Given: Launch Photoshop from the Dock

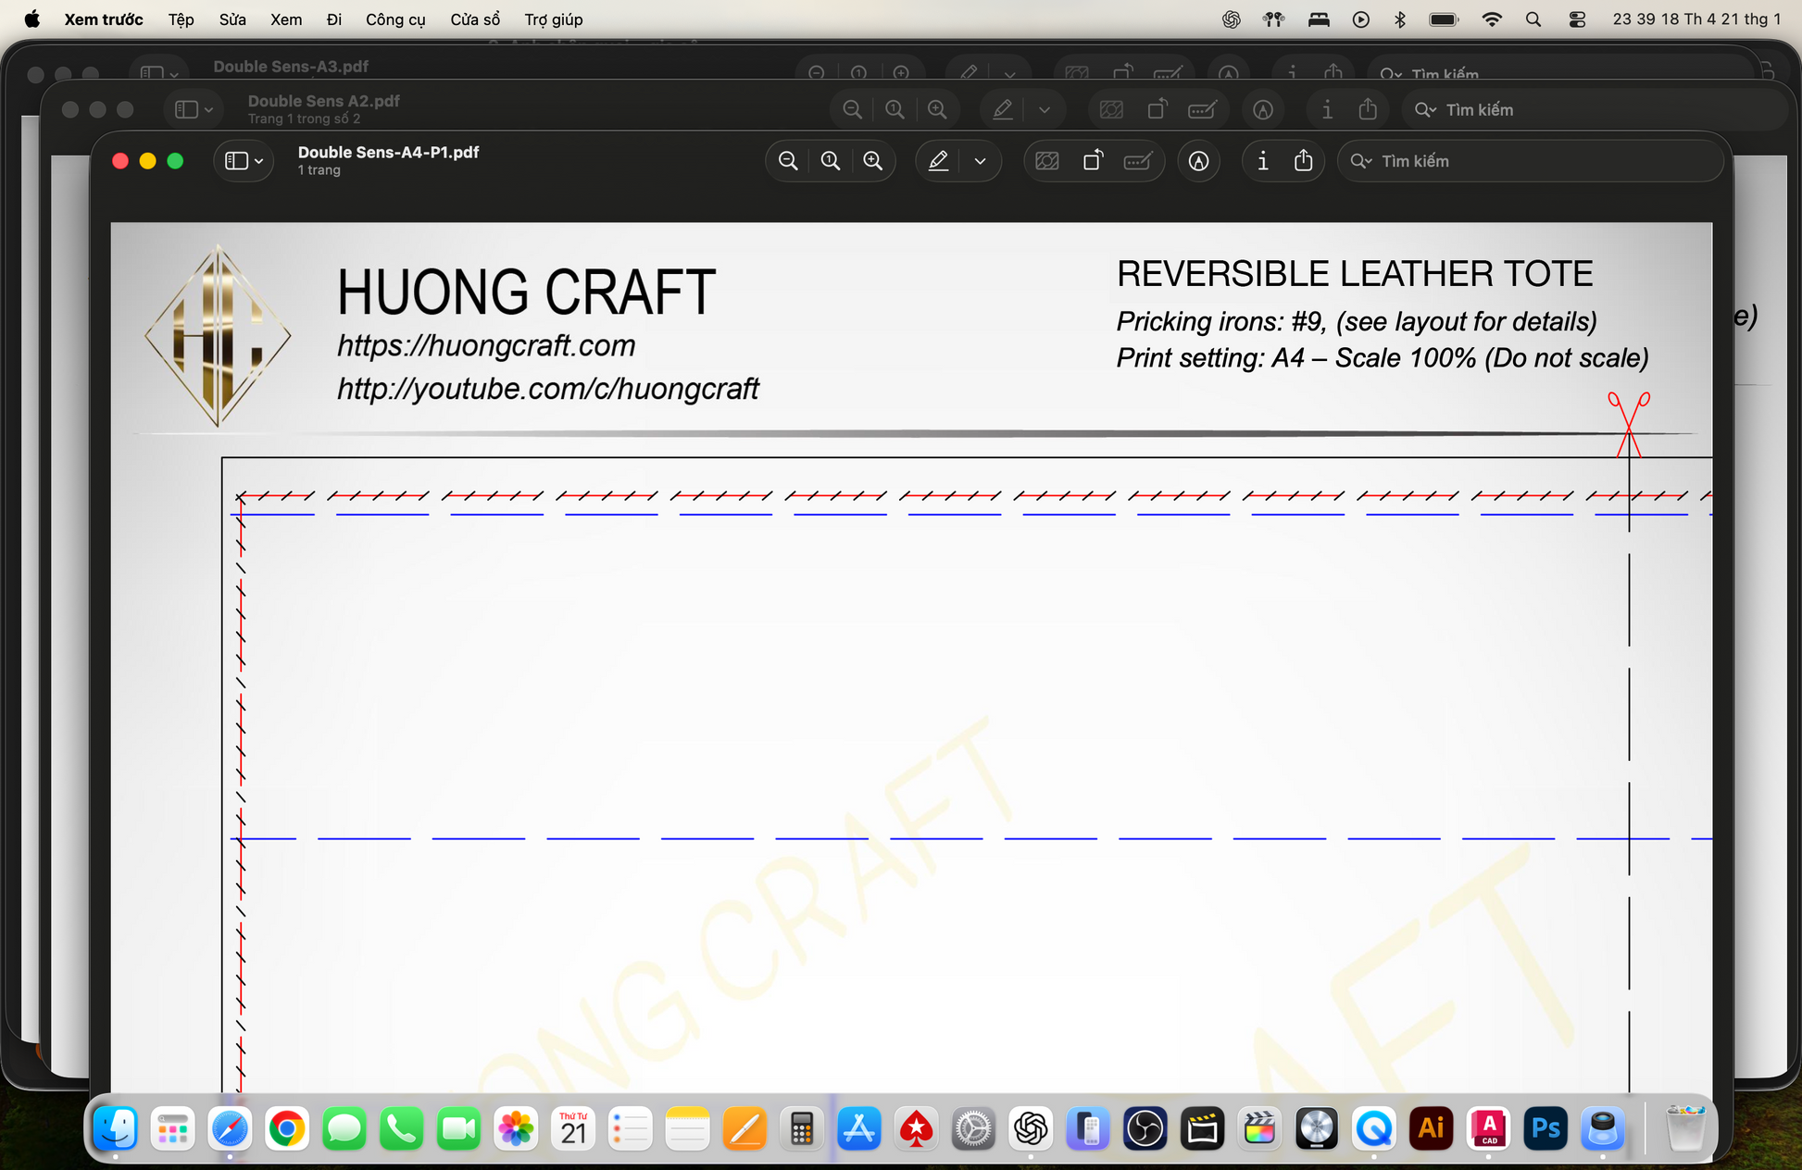Looking at the screenshot, I should point(1545,1128).
